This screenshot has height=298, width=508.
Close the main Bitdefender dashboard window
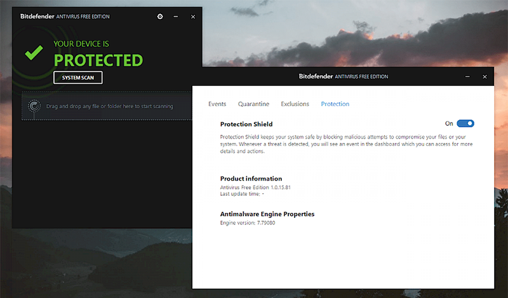(193, 17)
